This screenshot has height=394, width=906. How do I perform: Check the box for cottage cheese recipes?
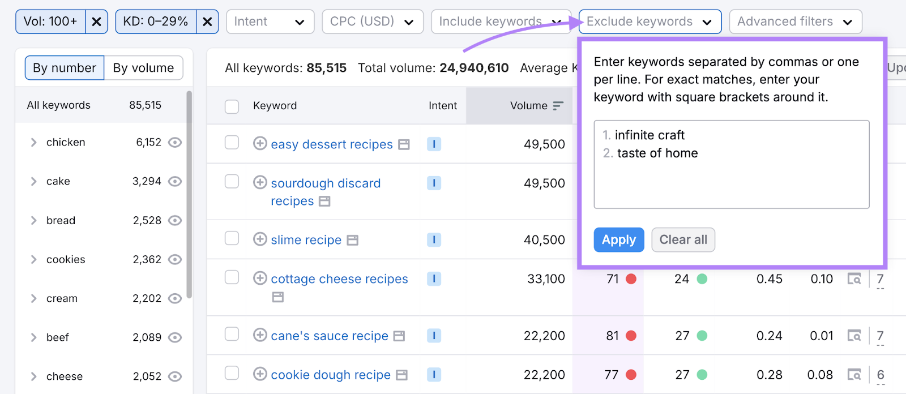point(232,277)
